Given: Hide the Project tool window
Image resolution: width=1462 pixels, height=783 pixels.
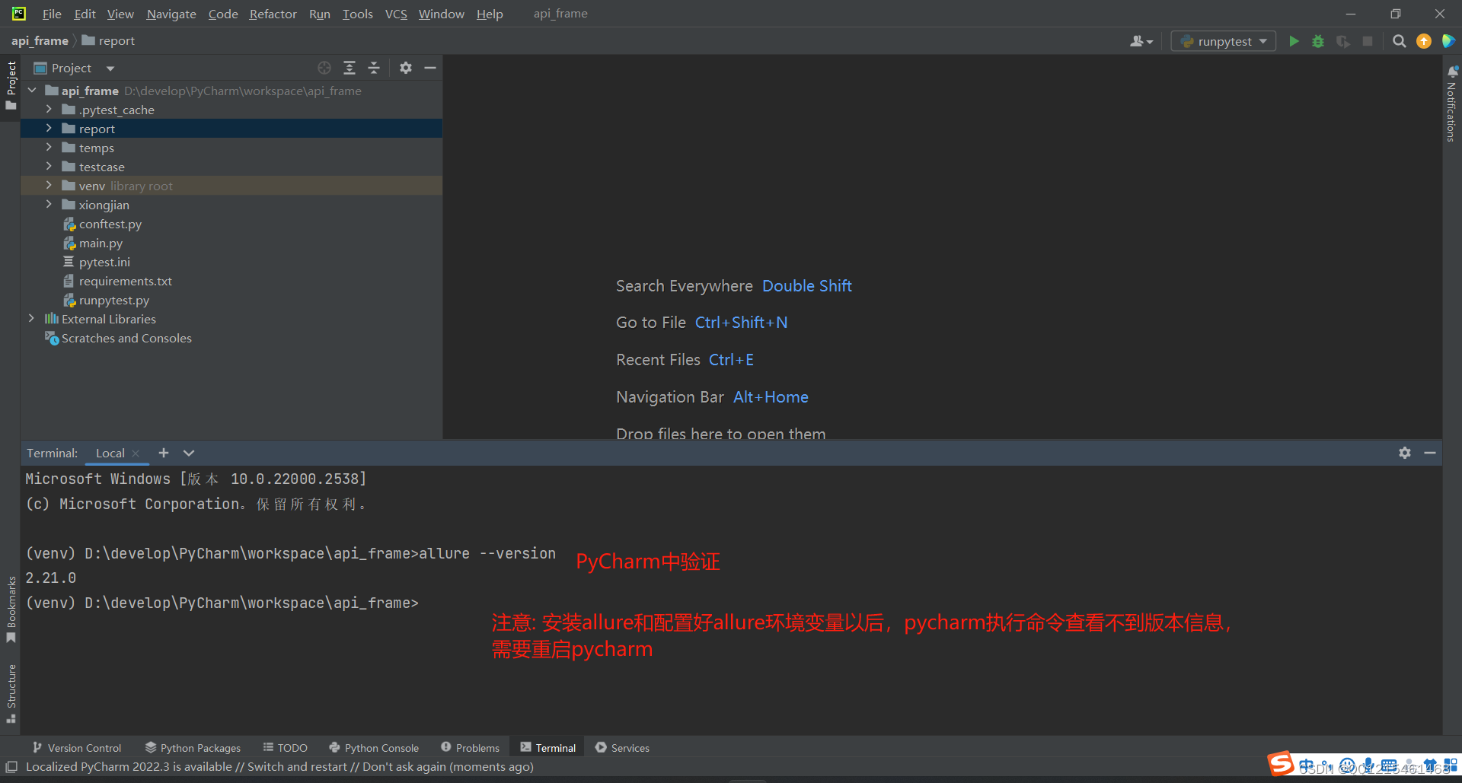Looking at the screenshot, I should (x=430, y=68).
